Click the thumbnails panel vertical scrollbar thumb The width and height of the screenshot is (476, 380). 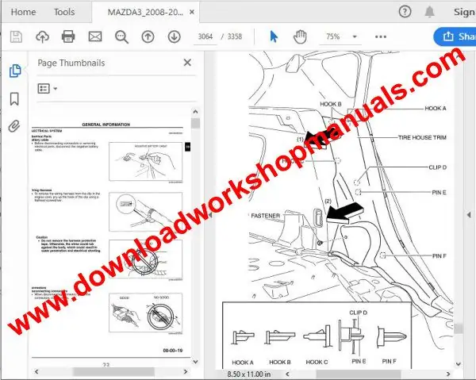point(195,123)
